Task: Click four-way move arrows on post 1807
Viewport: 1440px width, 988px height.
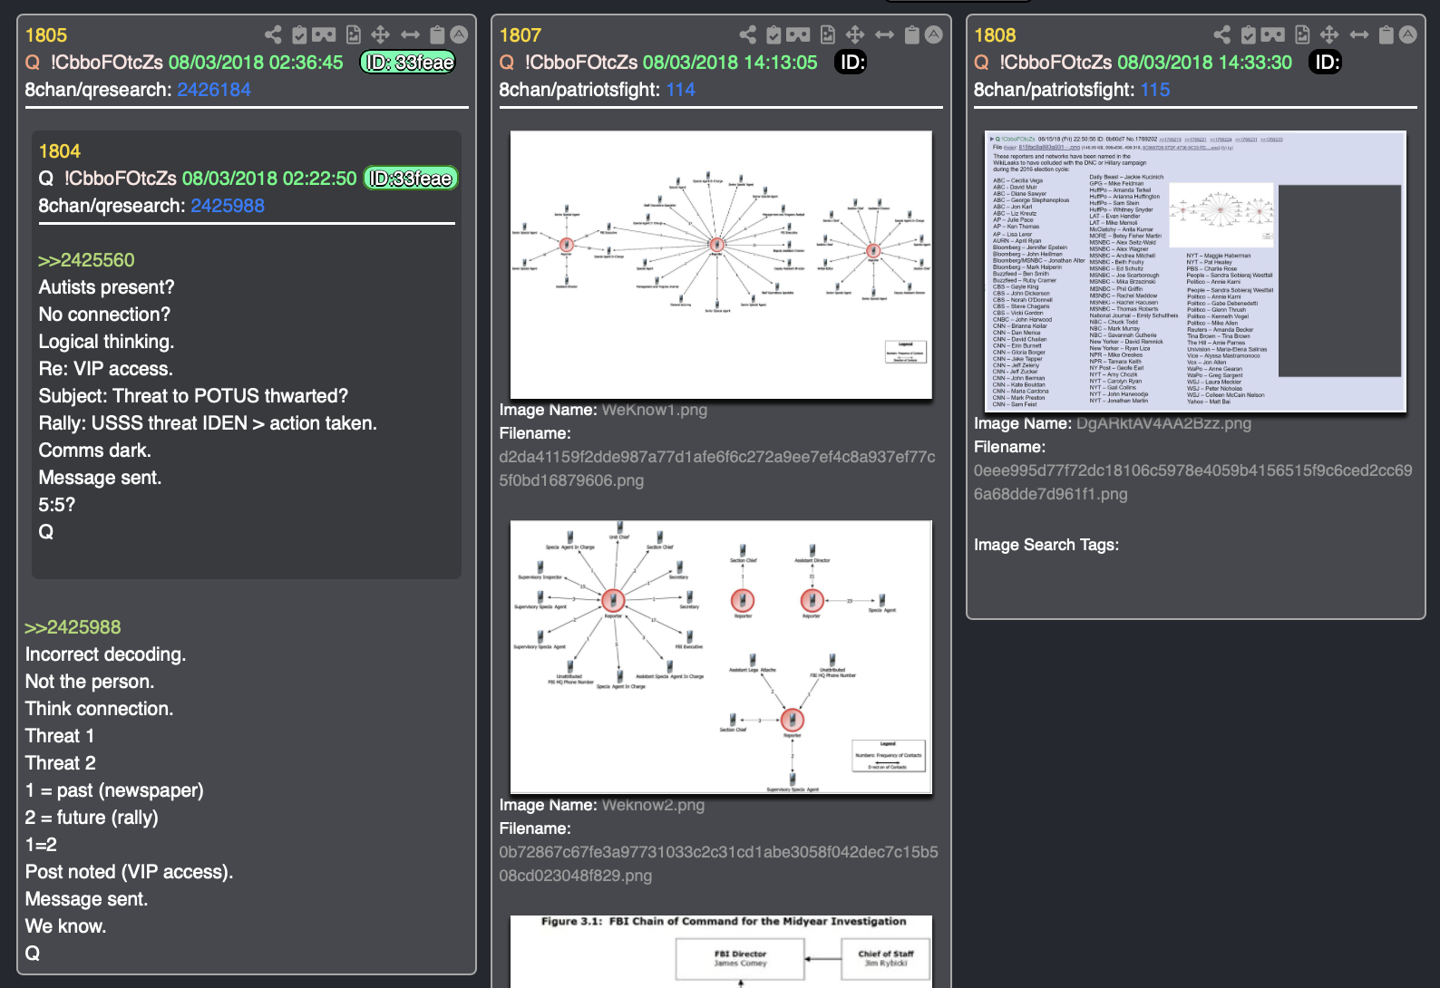Action: click(x=854, y=34)
